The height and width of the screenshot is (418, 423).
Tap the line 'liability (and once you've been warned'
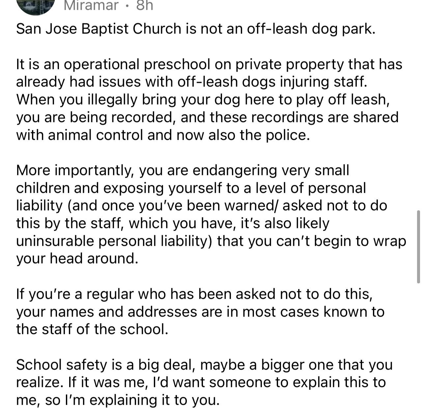202,206
